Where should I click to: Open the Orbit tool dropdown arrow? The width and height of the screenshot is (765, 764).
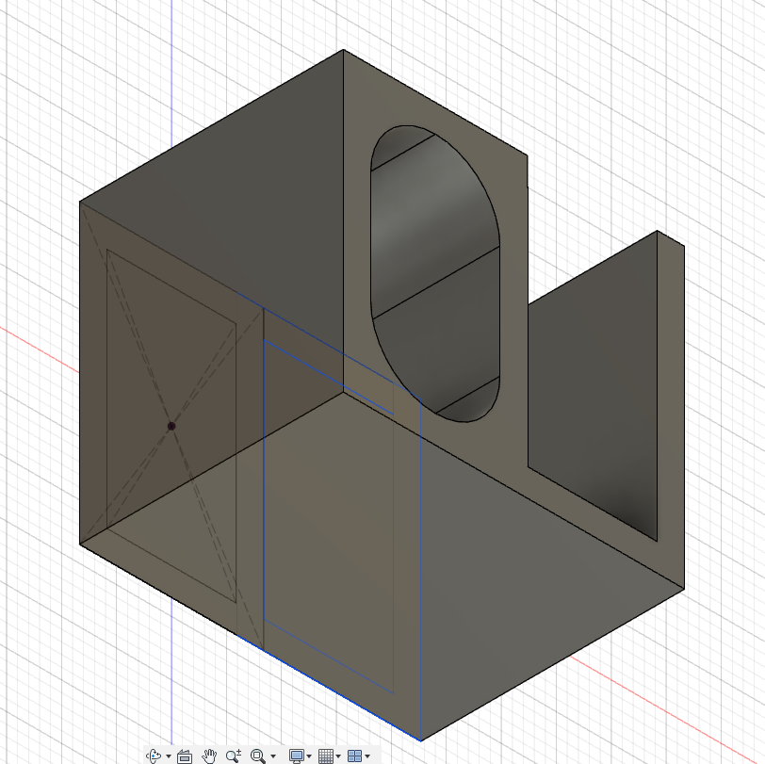pos(169,756)
